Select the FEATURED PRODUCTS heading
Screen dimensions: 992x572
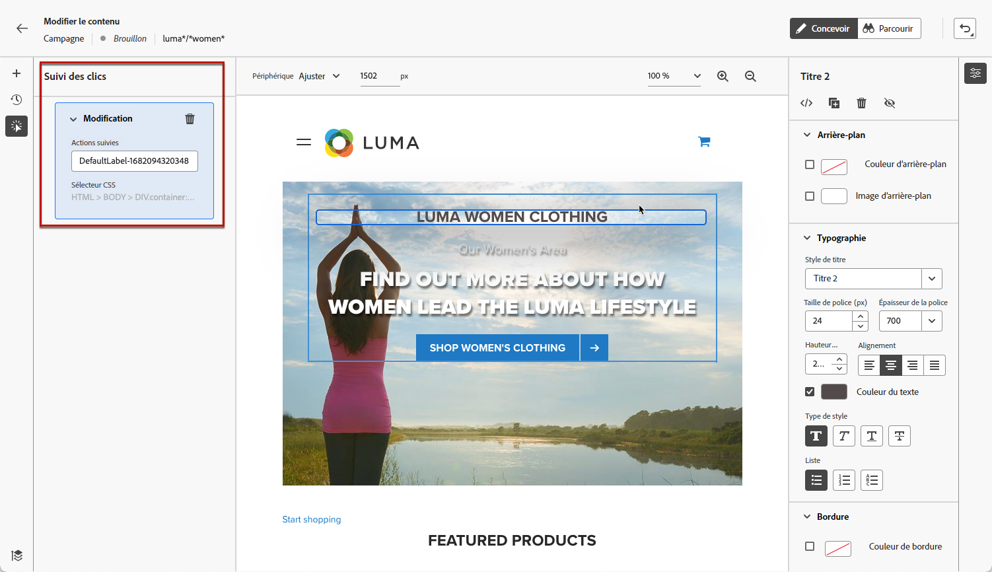(512, 541)
